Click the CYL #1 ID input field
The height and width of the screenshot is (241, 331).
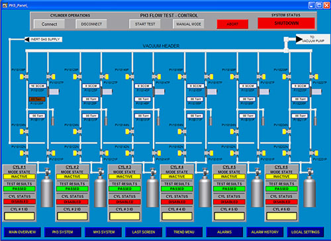[x=19, y=216]
